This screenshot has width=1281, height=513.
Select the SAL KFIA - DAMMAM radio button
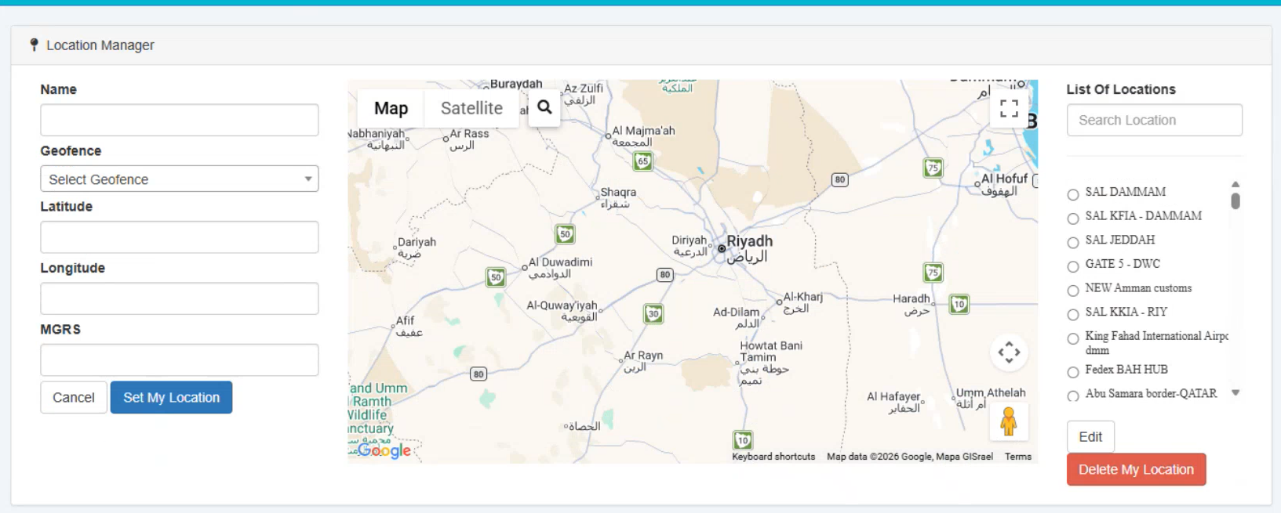pyautogui.click(x=1073, y=219)
